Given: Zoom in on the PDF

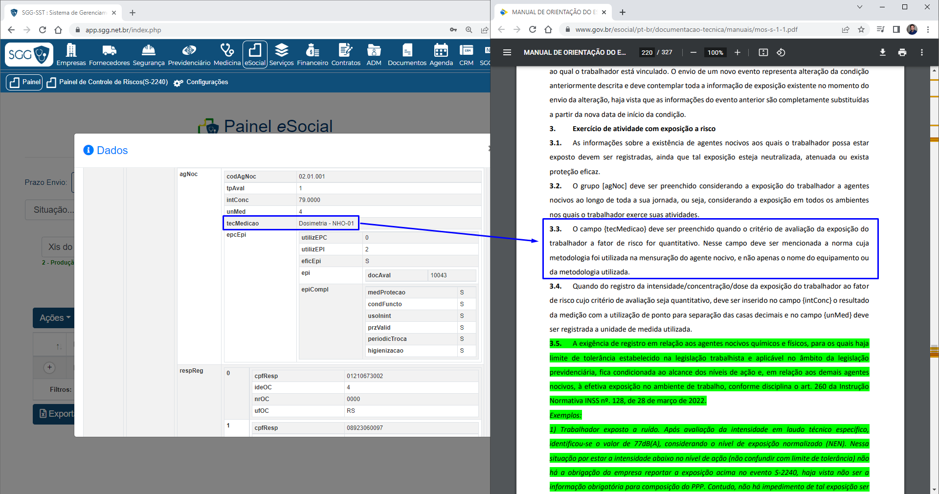Looking at the screenshot, I should (x=738, y=52).
